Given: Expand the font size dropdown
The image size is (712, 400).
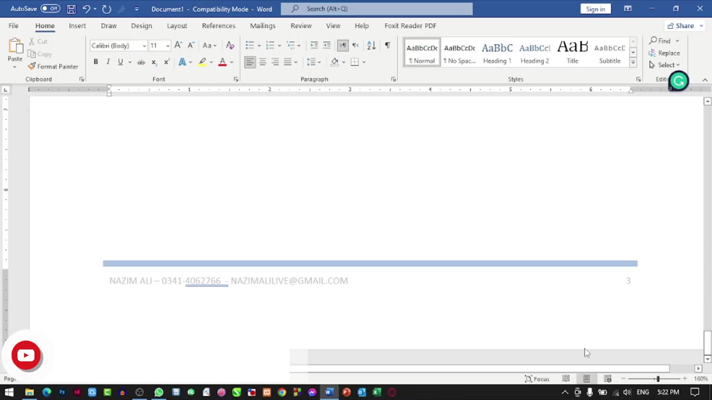Looking at the screenshot, I should pyautogui.click(x=167, y=46).
